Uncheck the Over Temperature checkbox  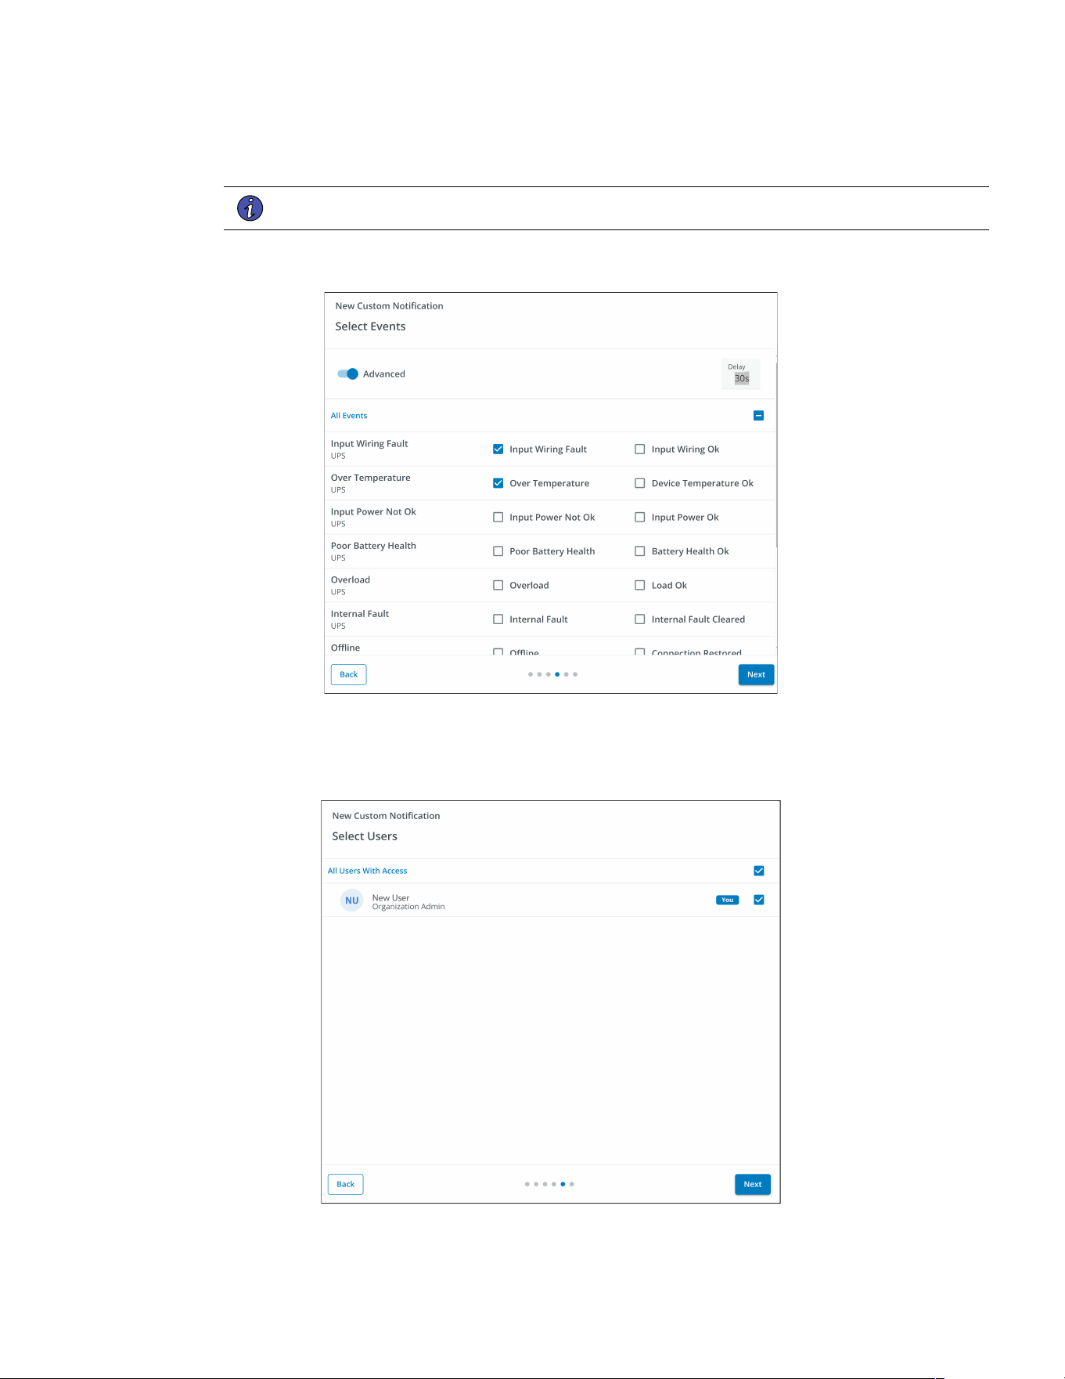[x=498, y=483]
